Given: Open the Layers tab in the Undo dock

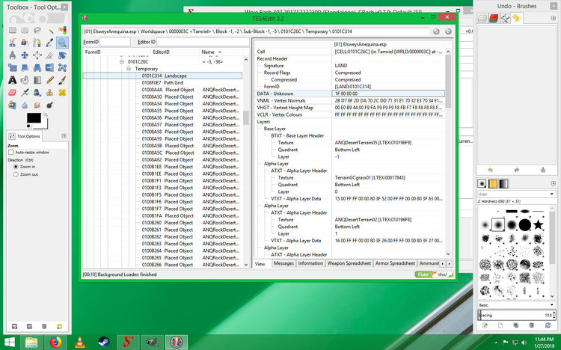Looking at the screenshot, I should (482, 18).
